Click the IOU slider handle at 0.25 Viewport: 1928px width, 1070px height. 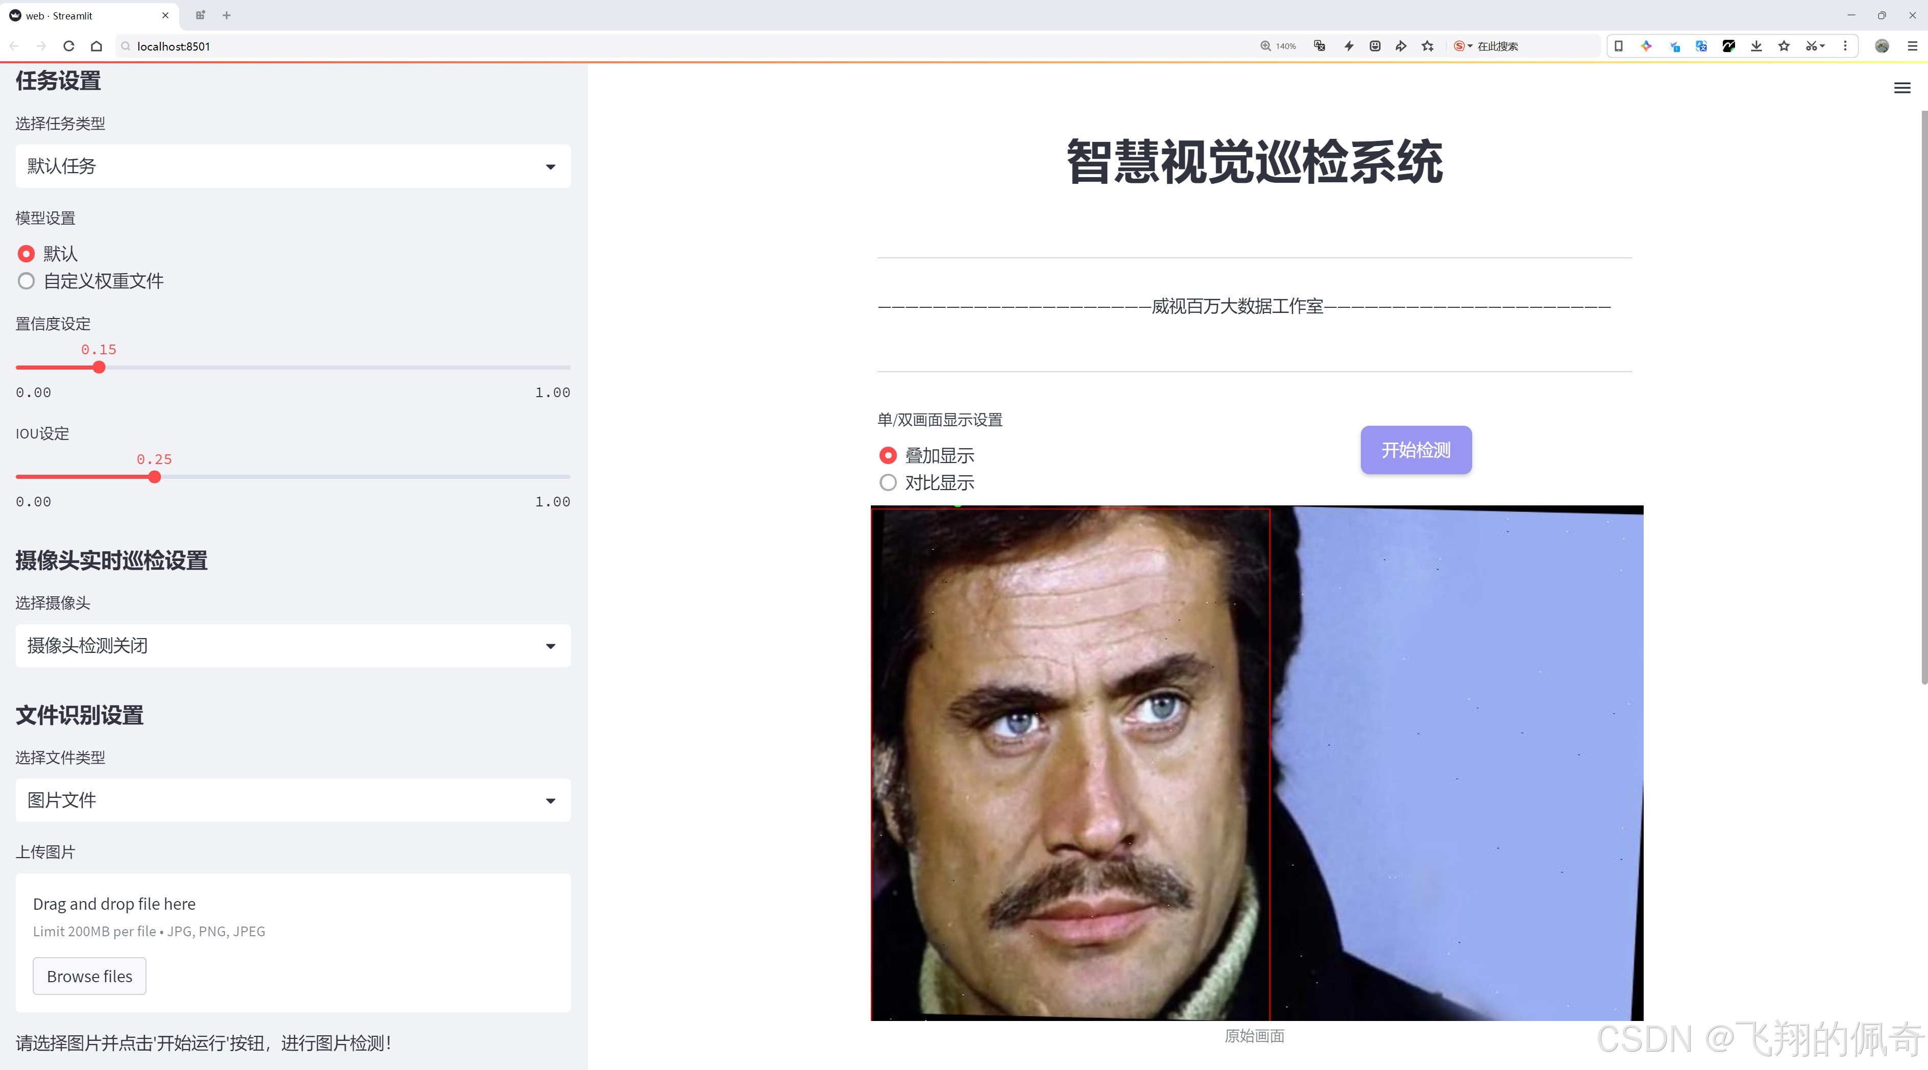click(x=154, y=477)
